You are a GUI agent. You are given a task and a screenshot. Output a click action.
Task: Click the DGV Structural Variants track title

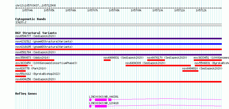tap(36, 33)
